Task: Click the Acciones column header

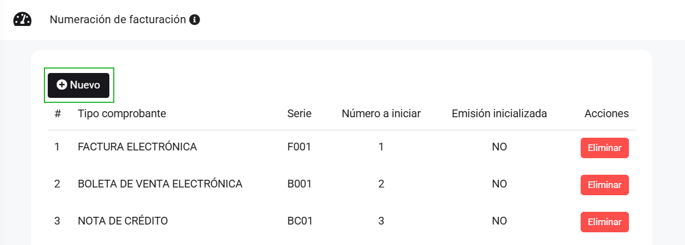Action: point(606,113)
